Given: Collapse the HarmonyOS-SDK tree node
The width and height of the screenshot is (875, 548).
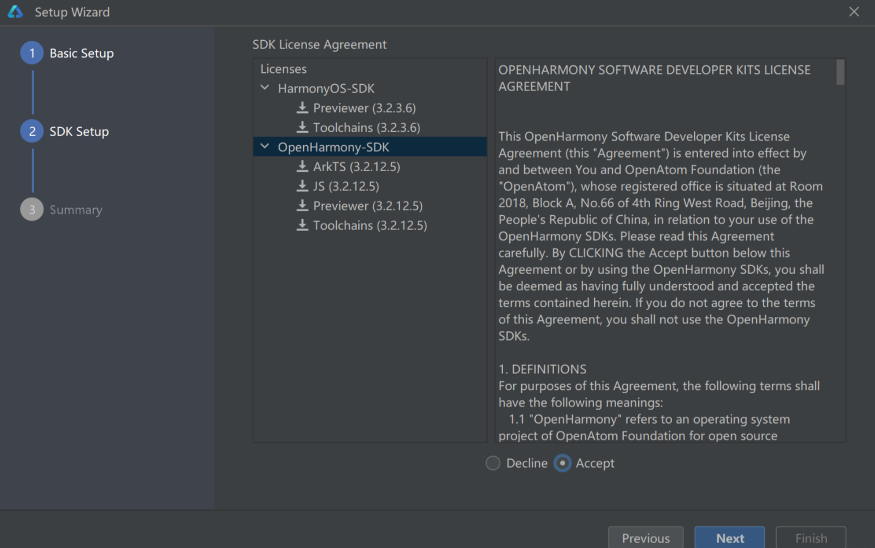Looking at the screenshot, I should [x=265, y=88].
